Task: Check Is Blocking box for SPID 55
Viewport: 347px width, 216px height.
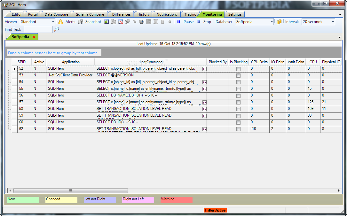Action: point(238,89)
